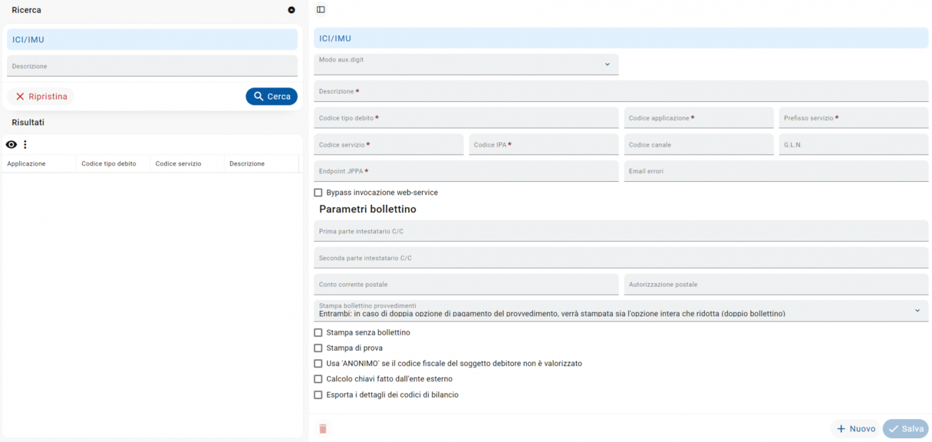
Task: Open the three-dot options menu in Risultati
Action: (25, 145)
